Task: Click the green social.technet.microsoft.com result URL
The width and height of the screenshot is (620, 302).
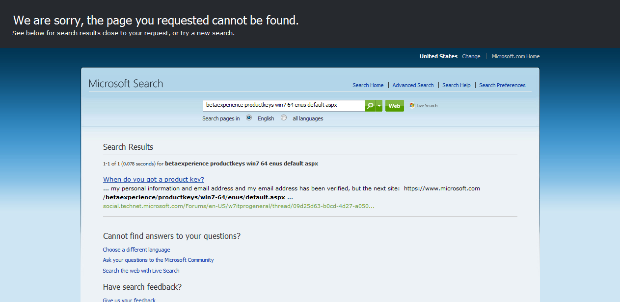Action: pos(239,206)
